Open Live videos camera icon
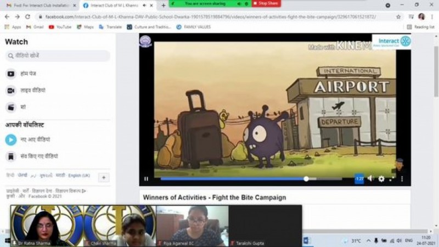Viewport: 439px width, 247px height. (x=10, y=91)
